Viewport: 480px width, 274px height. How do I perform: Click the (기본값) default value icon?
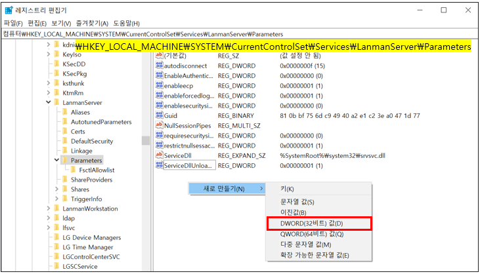click(x=159, y=56)
